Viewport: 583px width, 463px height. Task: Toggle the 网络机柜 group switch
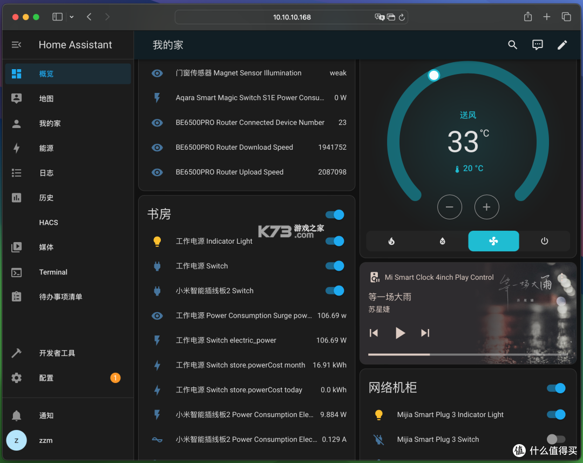556,388
